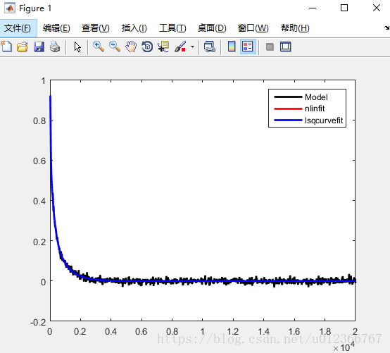Image resolution: width=390 pixels, height=353 pixels.
Task: Click the nlinfit legend entry
Action: pyautogui.click(x=315, y=109)
